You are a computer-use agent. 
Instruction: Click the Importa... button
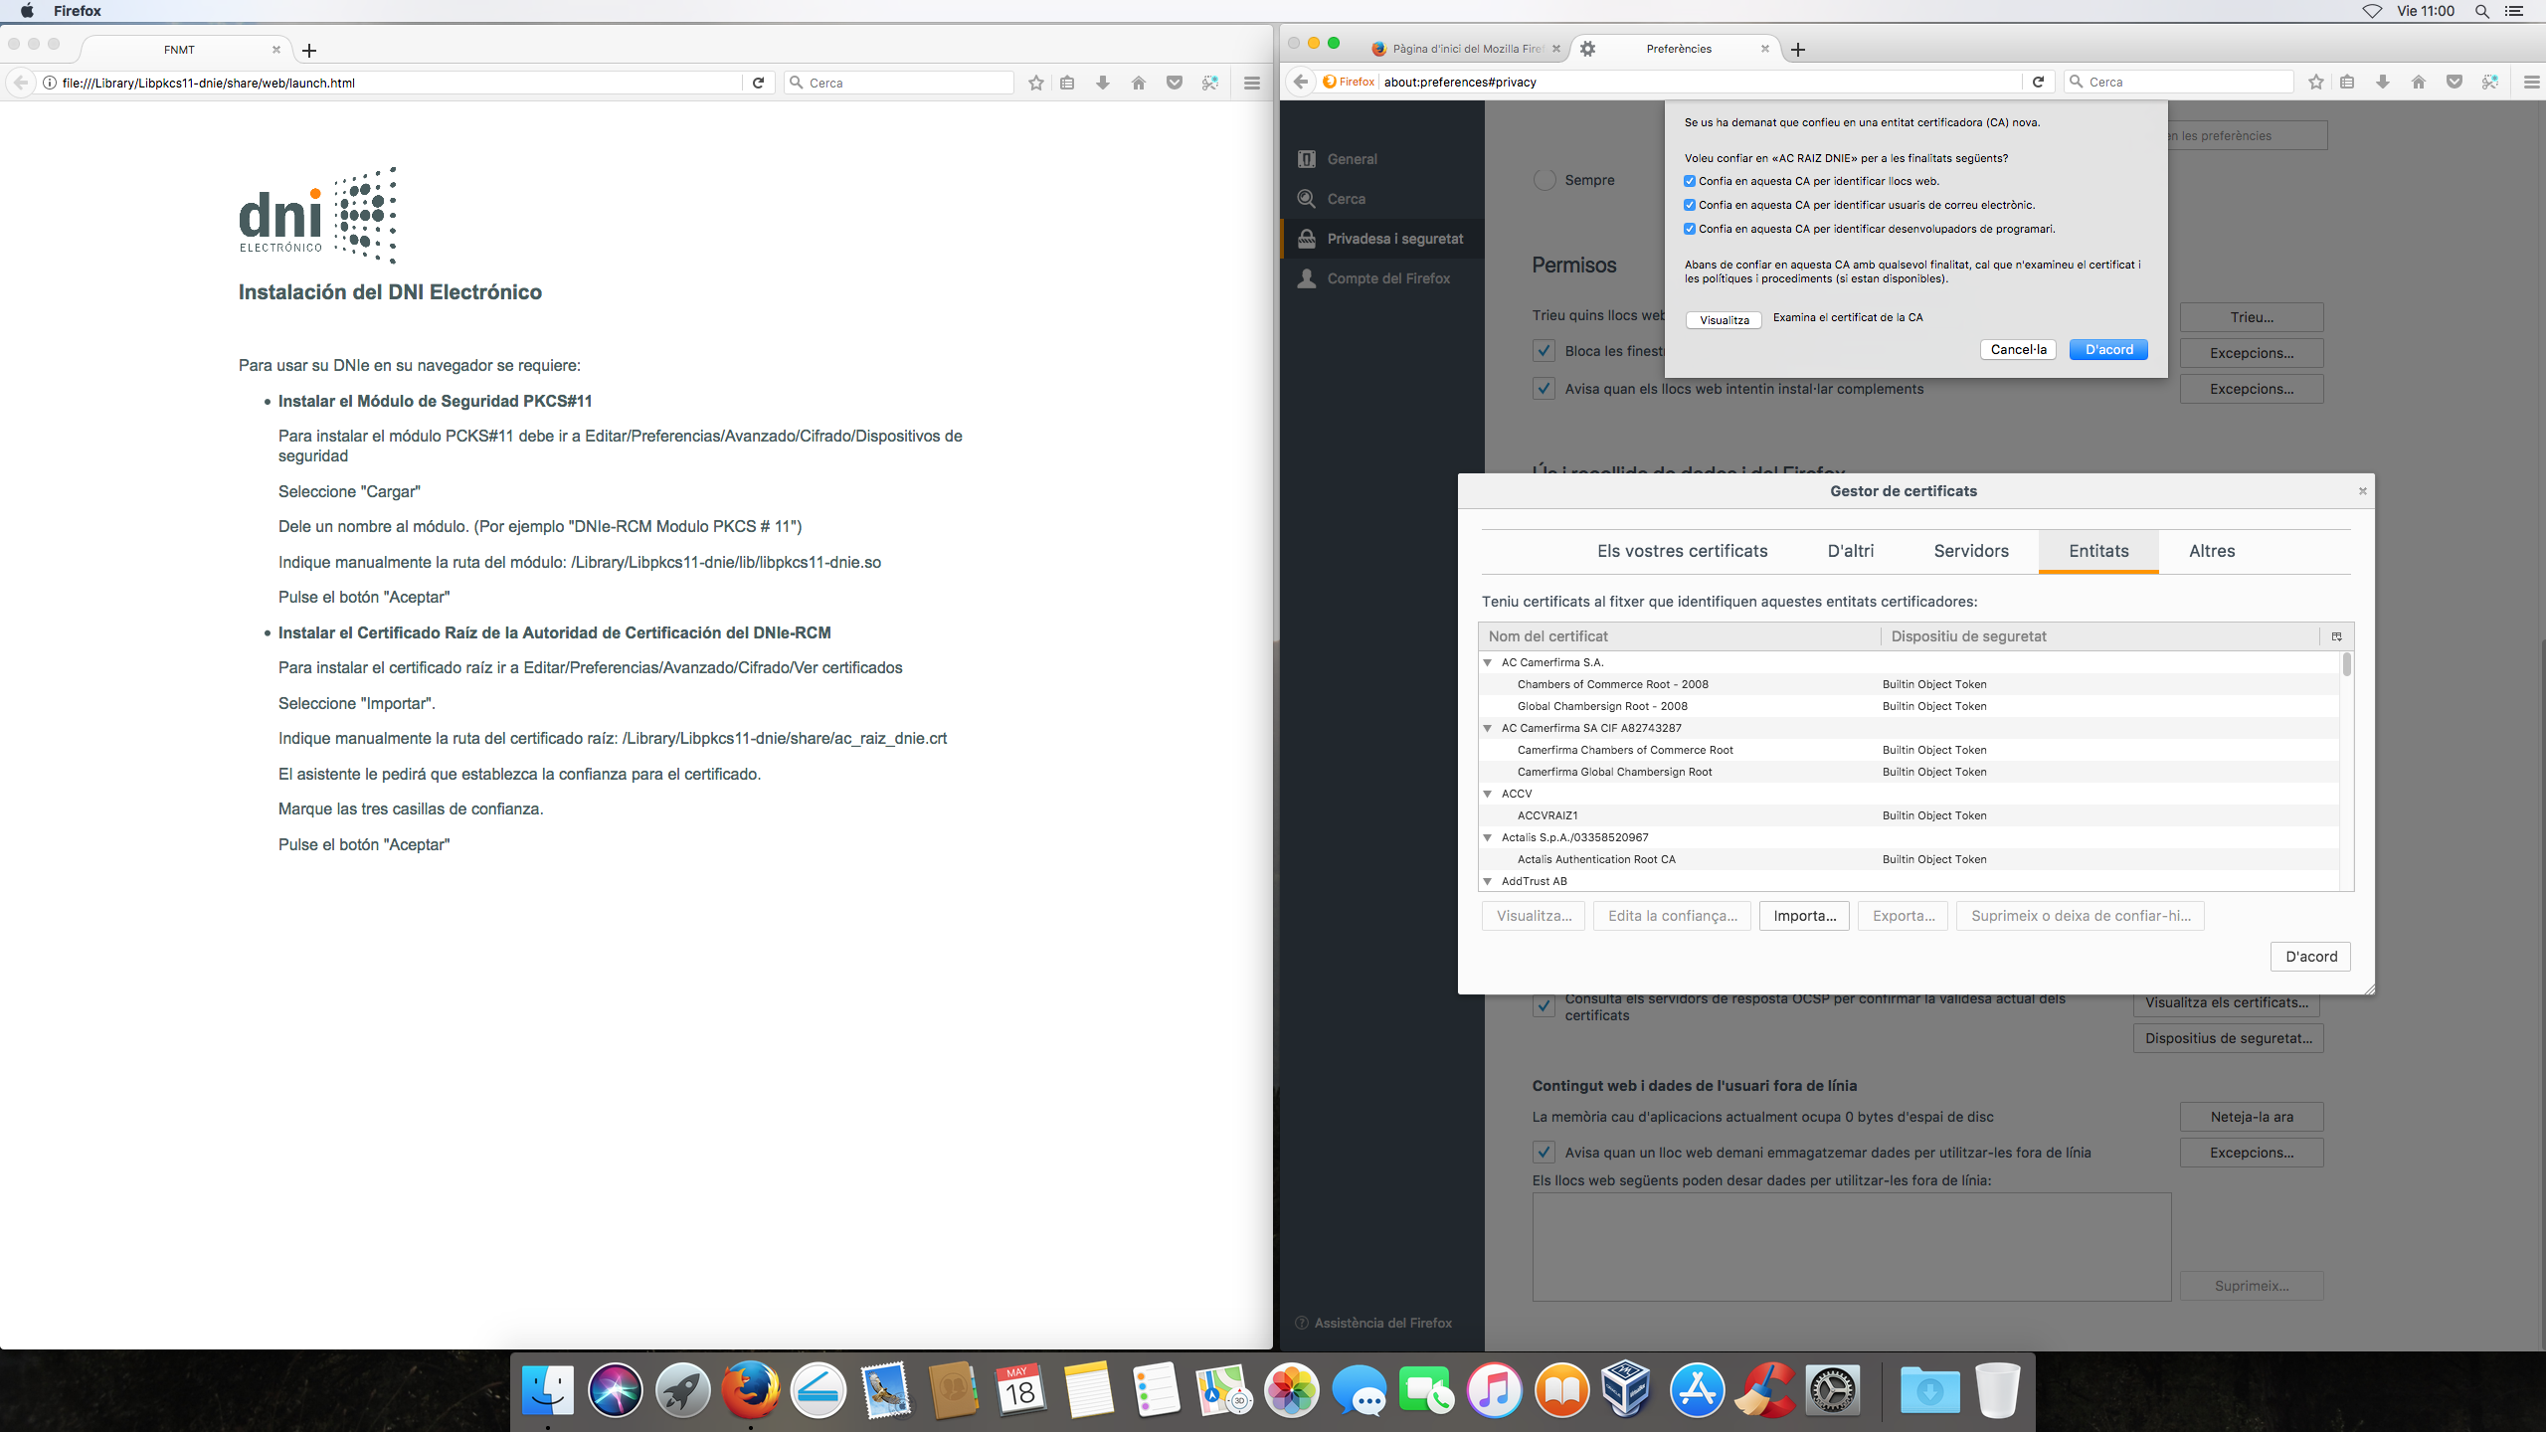click(1804, 916)
